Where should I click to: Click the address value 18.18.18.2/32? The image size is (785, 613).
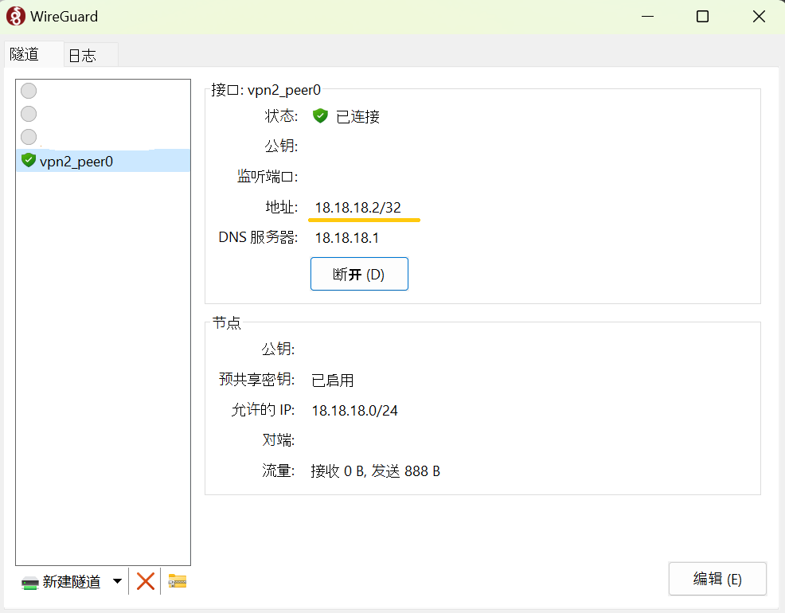[x=358, y=208]
